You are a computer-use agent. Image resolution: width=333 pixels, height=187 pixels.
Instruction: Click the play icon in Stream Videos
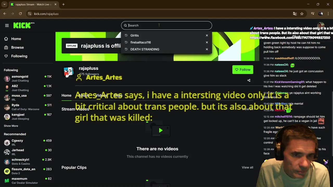(x=161, y=130)
